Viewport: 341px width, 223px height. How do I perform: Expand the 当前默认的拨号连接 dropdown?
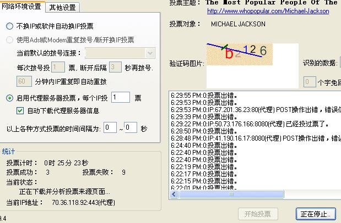tap(150, 53)
